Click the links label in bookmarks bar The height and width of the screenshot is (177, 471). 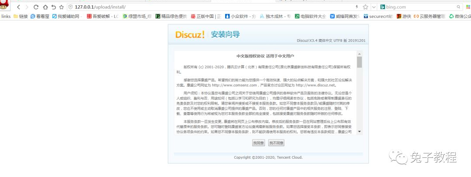(6, 17)
